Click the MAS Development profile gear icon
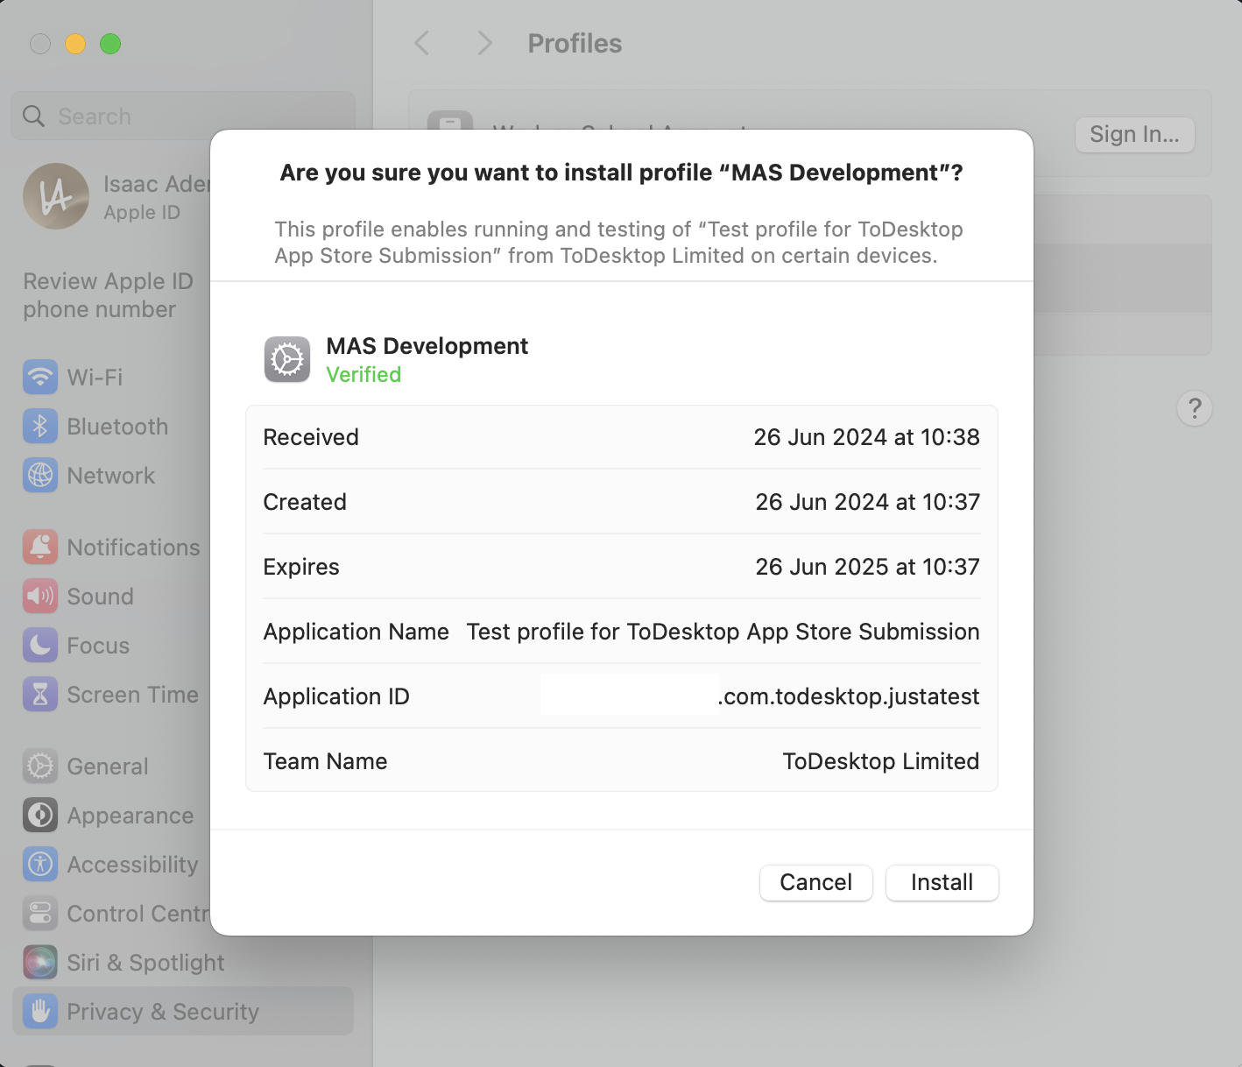1242x1067 pixels. (x=286, y=359)
